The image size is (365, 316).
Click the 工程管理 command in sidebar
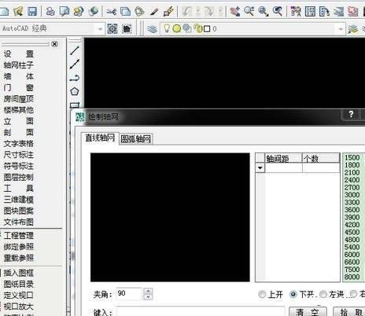18,235
